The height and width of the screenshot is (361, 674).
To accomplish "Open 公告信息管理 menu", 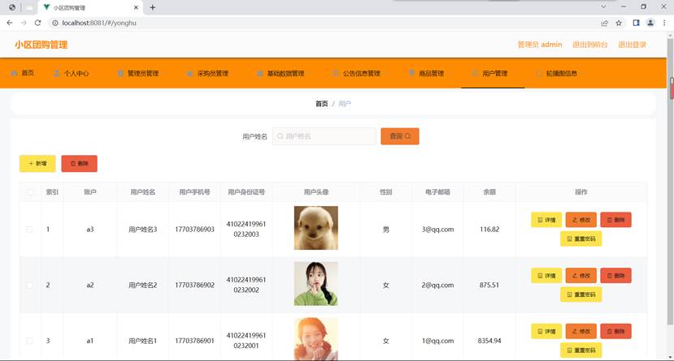I will point(356,73).
